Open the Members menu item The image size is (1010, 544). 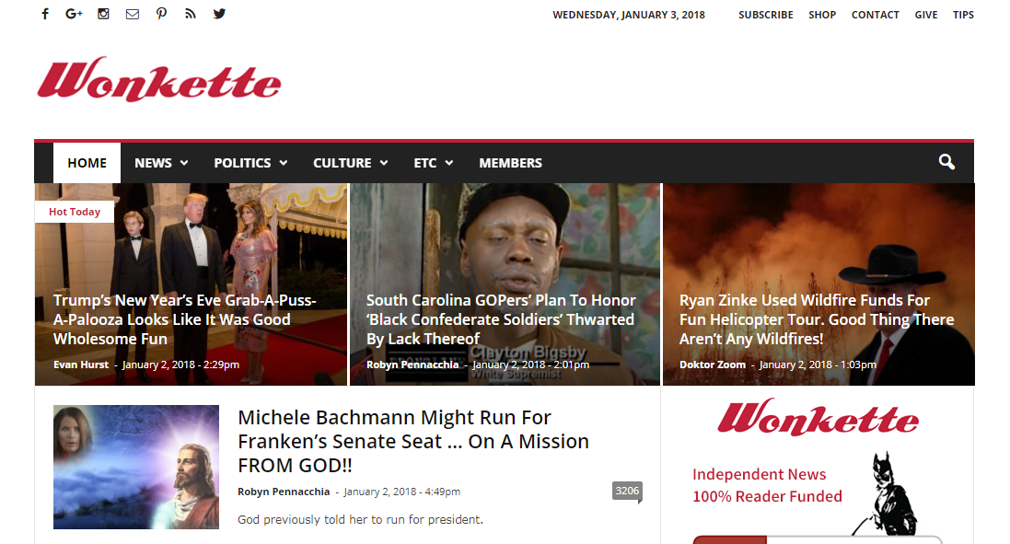(510, 163)
